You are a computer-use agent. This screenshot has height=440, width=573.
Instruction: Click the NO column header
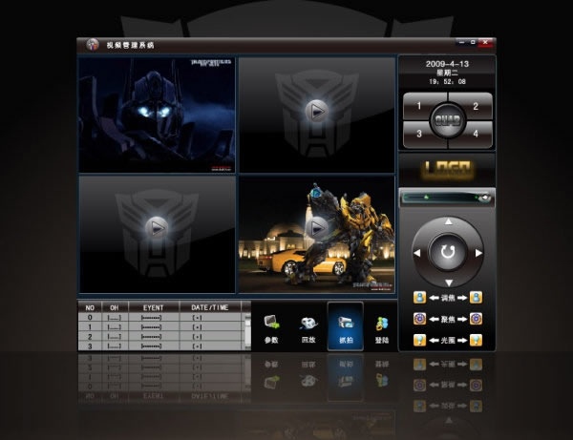[x=90, y=307]
